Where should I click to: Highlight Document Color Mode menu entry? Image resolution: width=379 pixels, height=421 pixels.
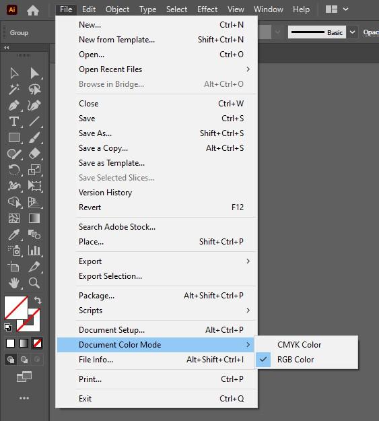pyautogui.click(x=156, y=345)
